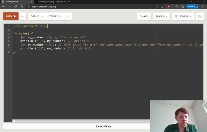Open the TOOLS dropdown menu

point(161,16)
